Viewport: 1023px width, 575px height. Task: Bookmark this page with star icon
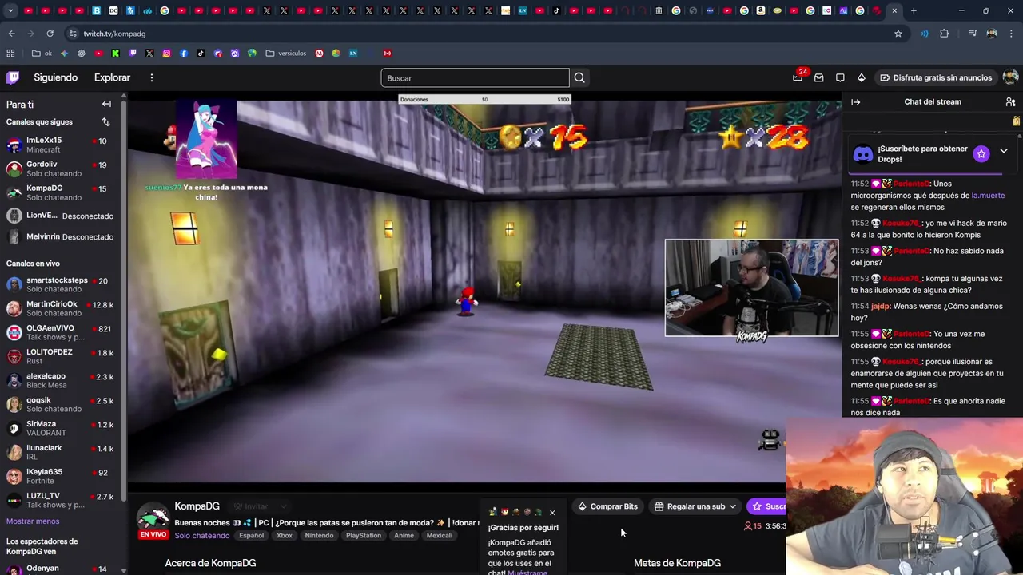pos(898,34)
